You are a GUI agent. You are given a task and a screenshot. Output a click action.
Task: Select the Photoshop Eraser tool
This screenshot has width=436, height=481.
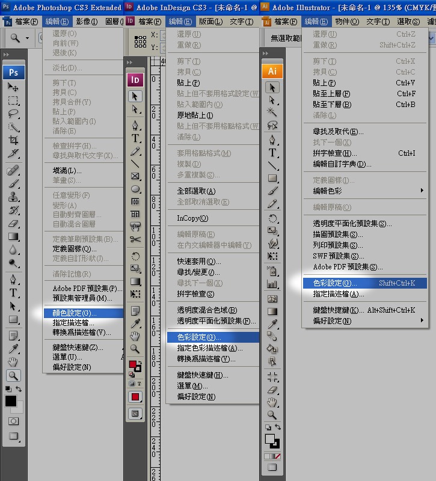13,224
